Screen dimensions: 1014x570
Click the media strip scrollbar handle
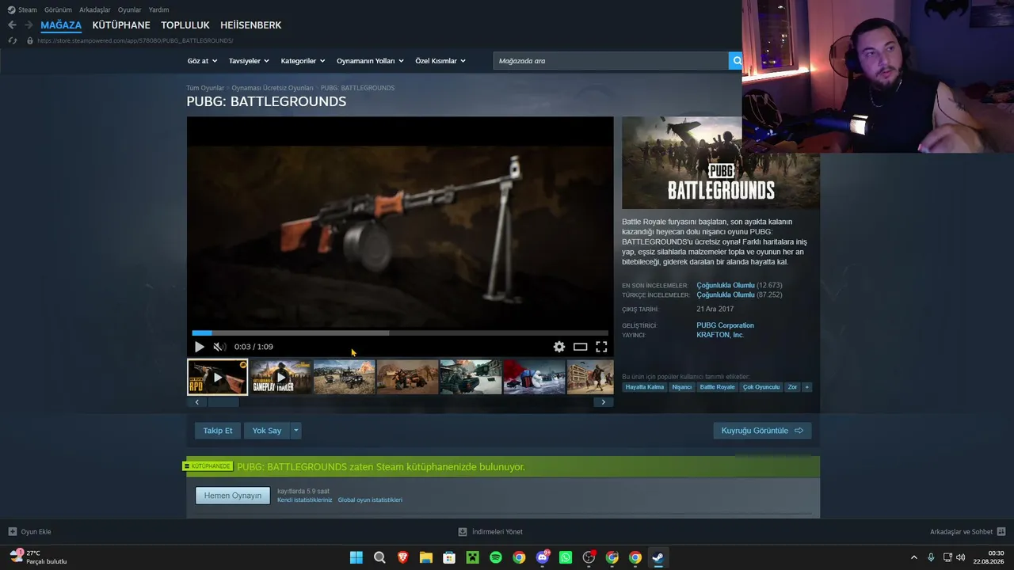tap(223, 402)
